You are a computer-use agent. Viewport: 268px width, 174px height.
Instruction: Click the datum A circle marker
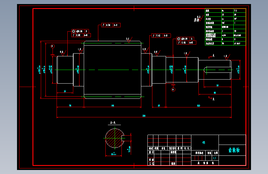173,89
